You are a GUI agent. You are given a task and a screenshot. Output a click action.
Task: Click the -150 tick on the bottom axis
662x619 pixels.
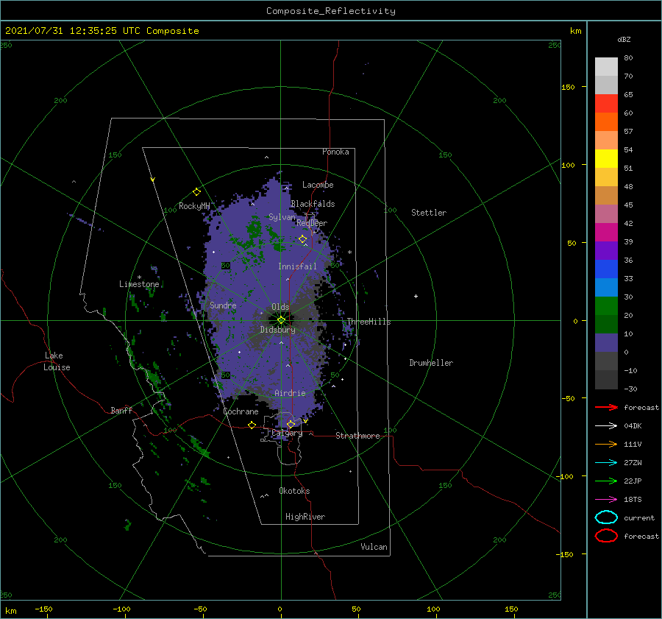click(x=43, y=609)
